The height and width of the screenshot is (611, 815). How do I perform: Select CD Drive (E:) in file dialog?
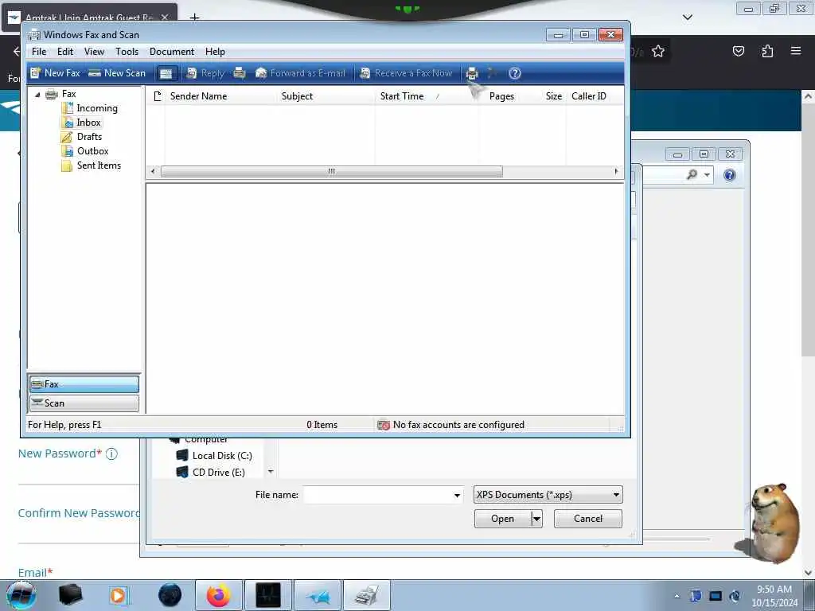(210, 473)
